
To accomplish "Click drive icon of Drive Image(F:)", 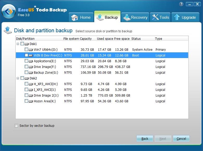I will (31, 67).
